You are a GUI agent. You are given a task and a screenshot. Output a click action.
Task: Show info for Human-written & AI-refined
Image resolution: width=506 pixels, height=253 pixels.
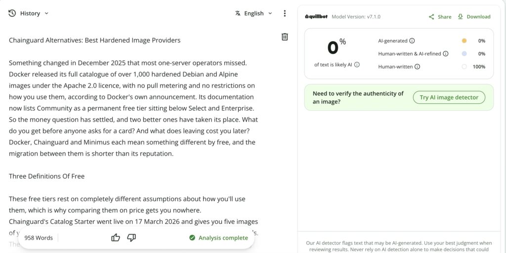[445, 54]
